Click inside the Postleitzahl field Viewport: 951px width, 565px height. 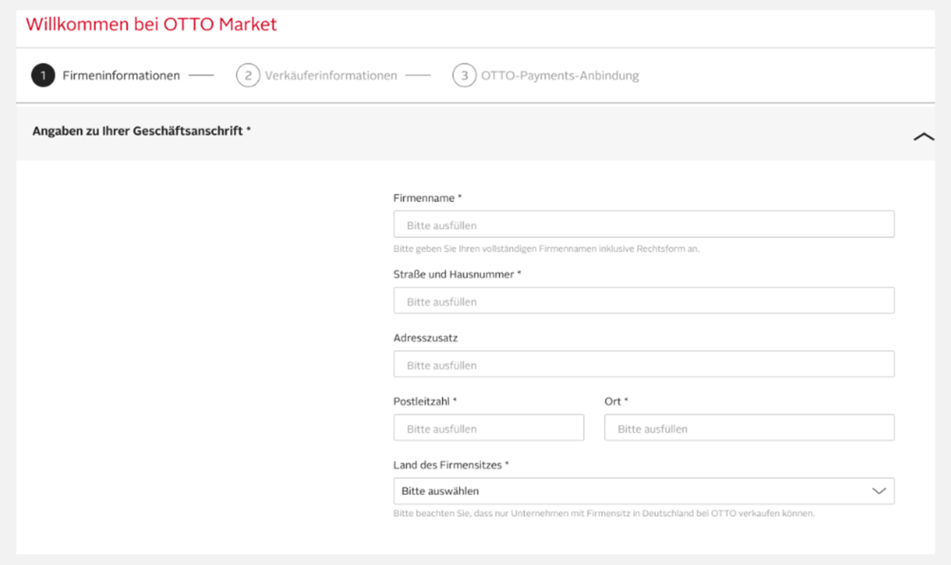(488, 427)
